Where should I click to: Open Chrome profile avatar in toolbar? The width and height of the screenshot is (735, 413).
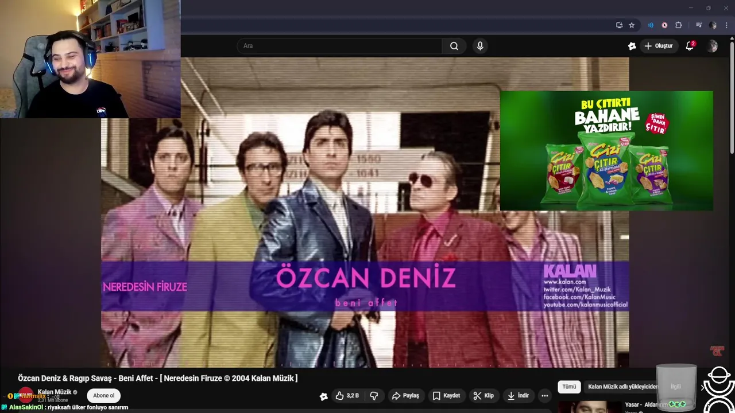coord(713,25)
